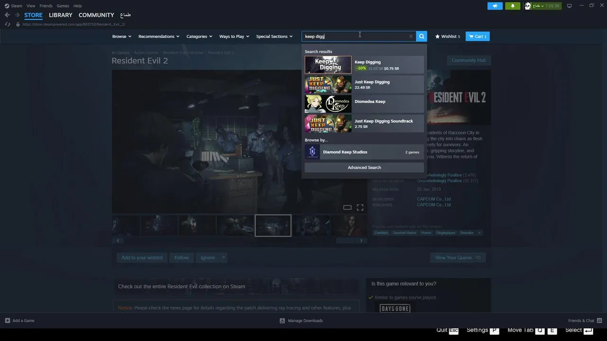The width and height of the screenshot is (607, 341).
Task: Go forward with the right arrow
Action: click(17, 15)
